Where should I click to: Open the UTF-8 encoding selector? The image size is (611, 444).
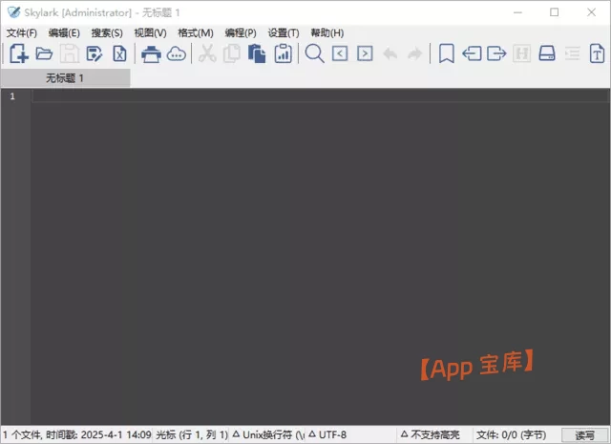coord(327,435)
